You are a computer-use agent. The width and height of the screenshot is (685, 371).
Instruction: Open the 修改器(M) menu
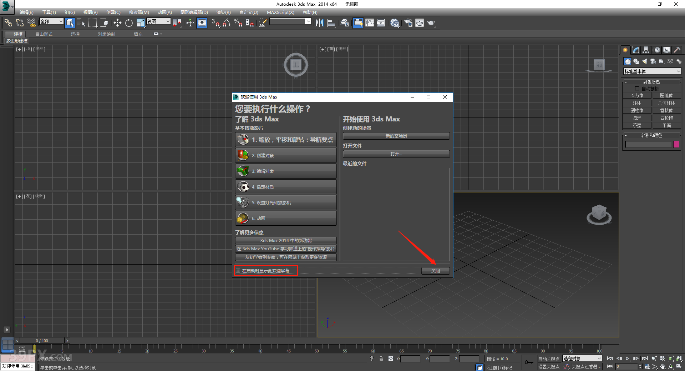(139, 12)
